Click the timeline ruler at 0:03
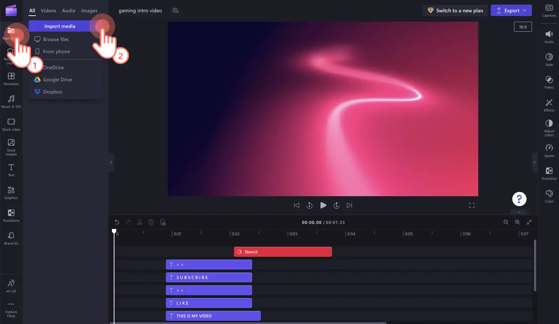The height and width of the screenshot is (324, 559). point(293,234)
